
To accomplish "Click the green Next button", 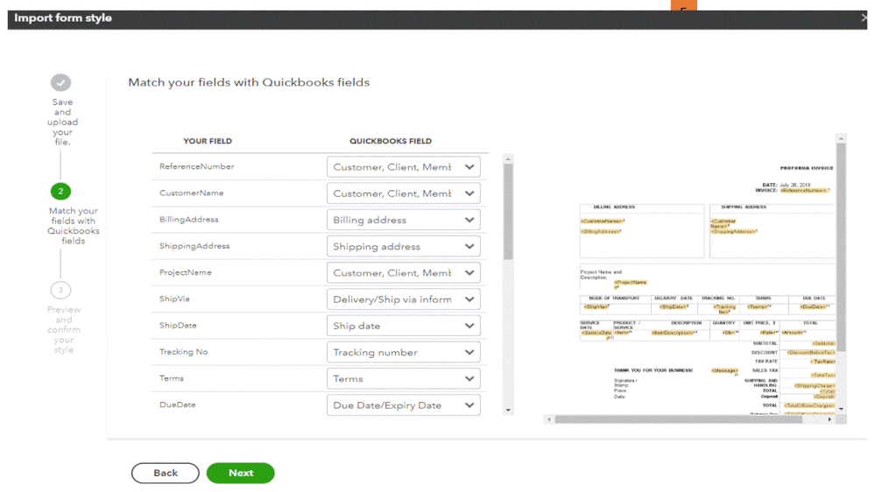I will (x=241, y=473).
